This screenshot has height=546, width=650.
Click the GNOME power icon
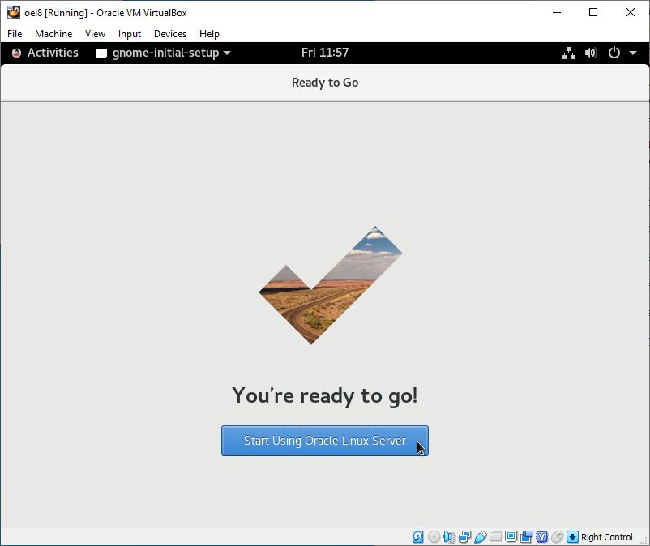(x=614, y=53)
